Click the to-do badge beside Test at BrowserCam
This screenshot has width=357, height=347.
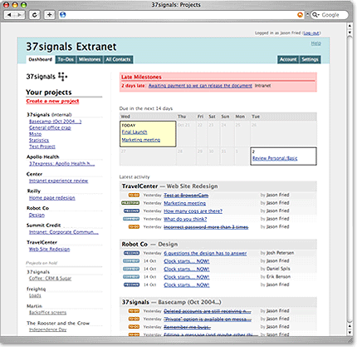click(x=134, y=196)
